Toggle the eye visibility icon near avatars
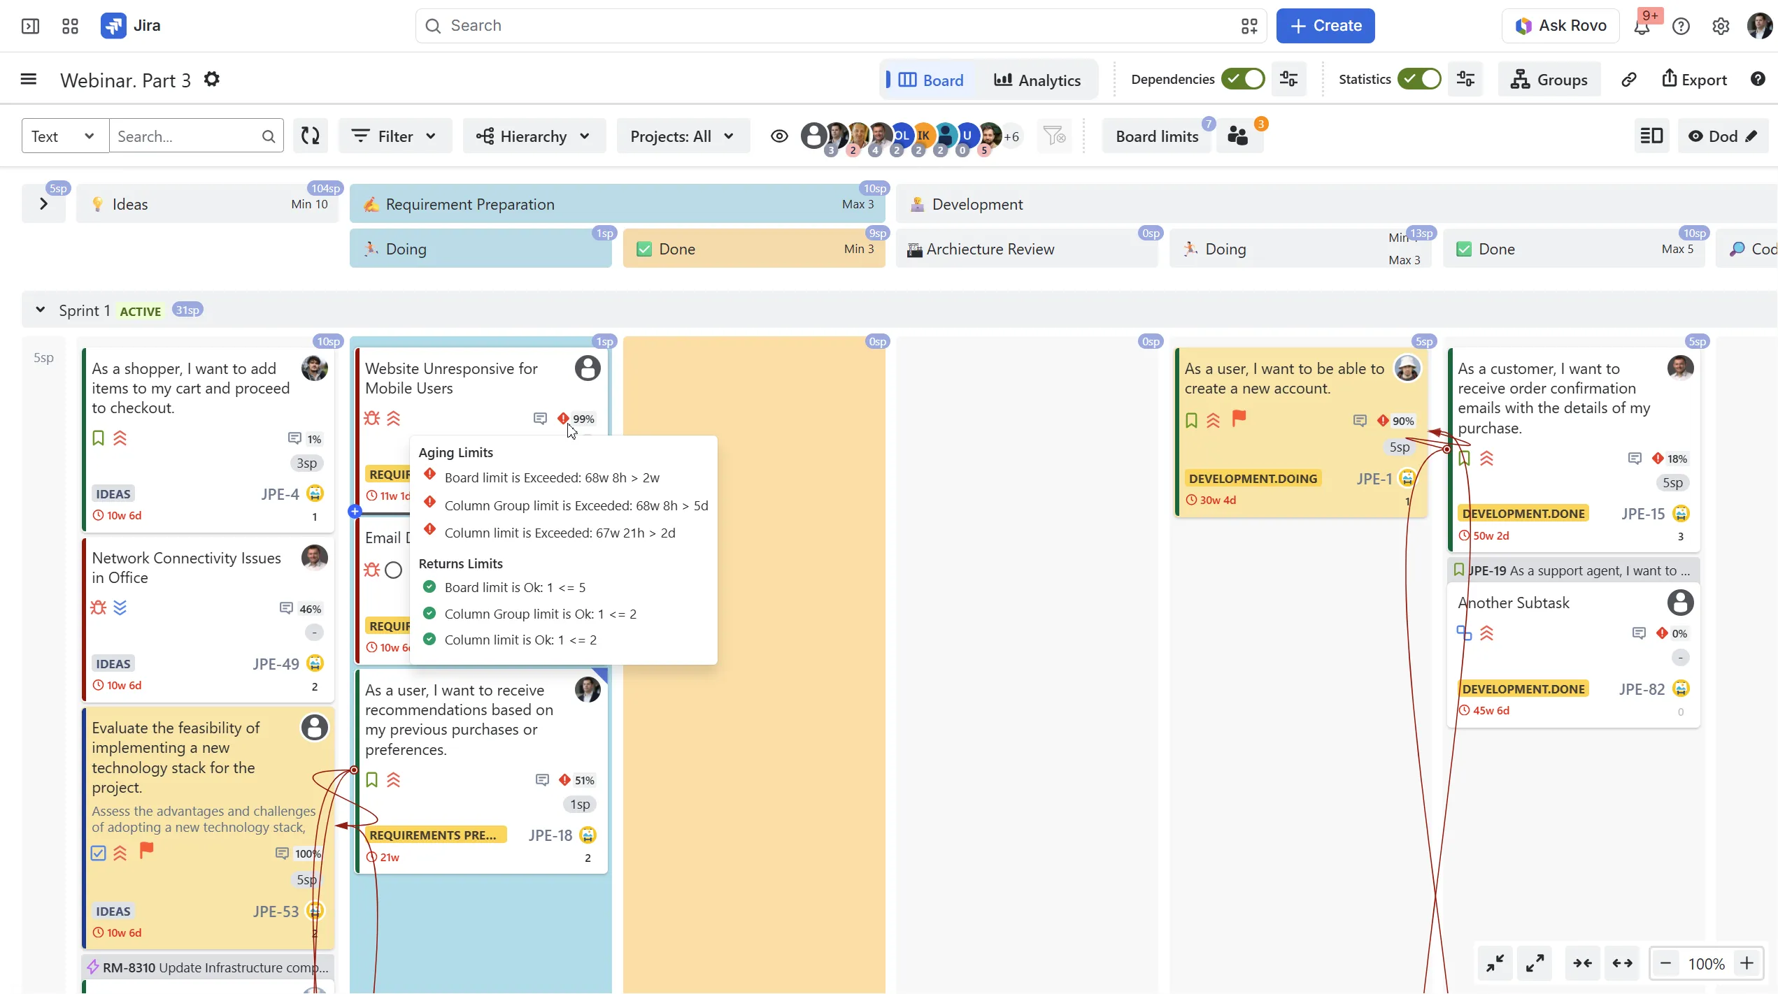Image resolution: width=1778 pixels, height=994 pixels. point(779,136)
